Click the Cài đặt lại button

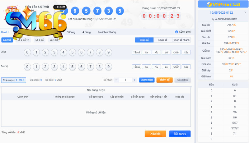[182, 80]
